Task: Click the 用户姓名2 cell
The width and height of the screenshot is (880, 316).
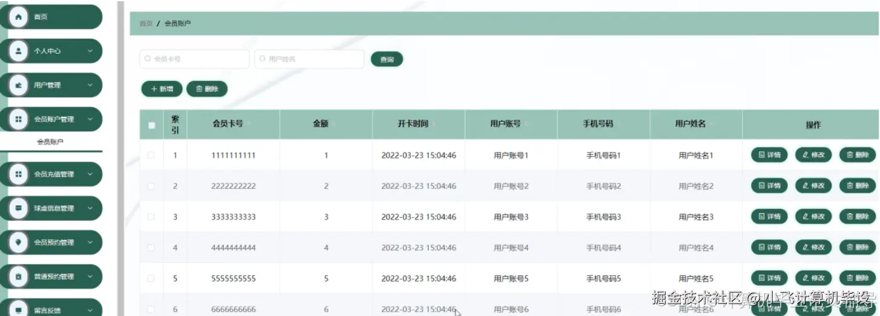Action: click(696, 186)
